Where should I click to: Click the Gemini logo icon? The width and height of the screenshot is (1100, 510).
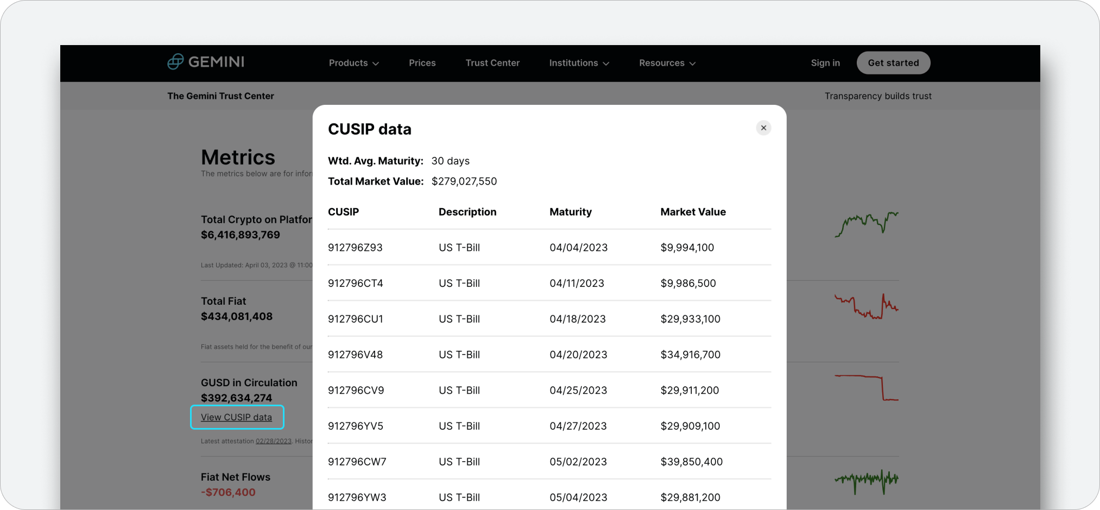coord(175,62)
